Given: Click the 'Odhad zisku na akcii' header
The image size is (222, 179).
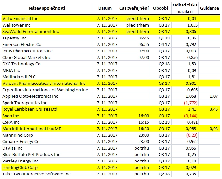Looking at the screenshot, I should 185,8.
